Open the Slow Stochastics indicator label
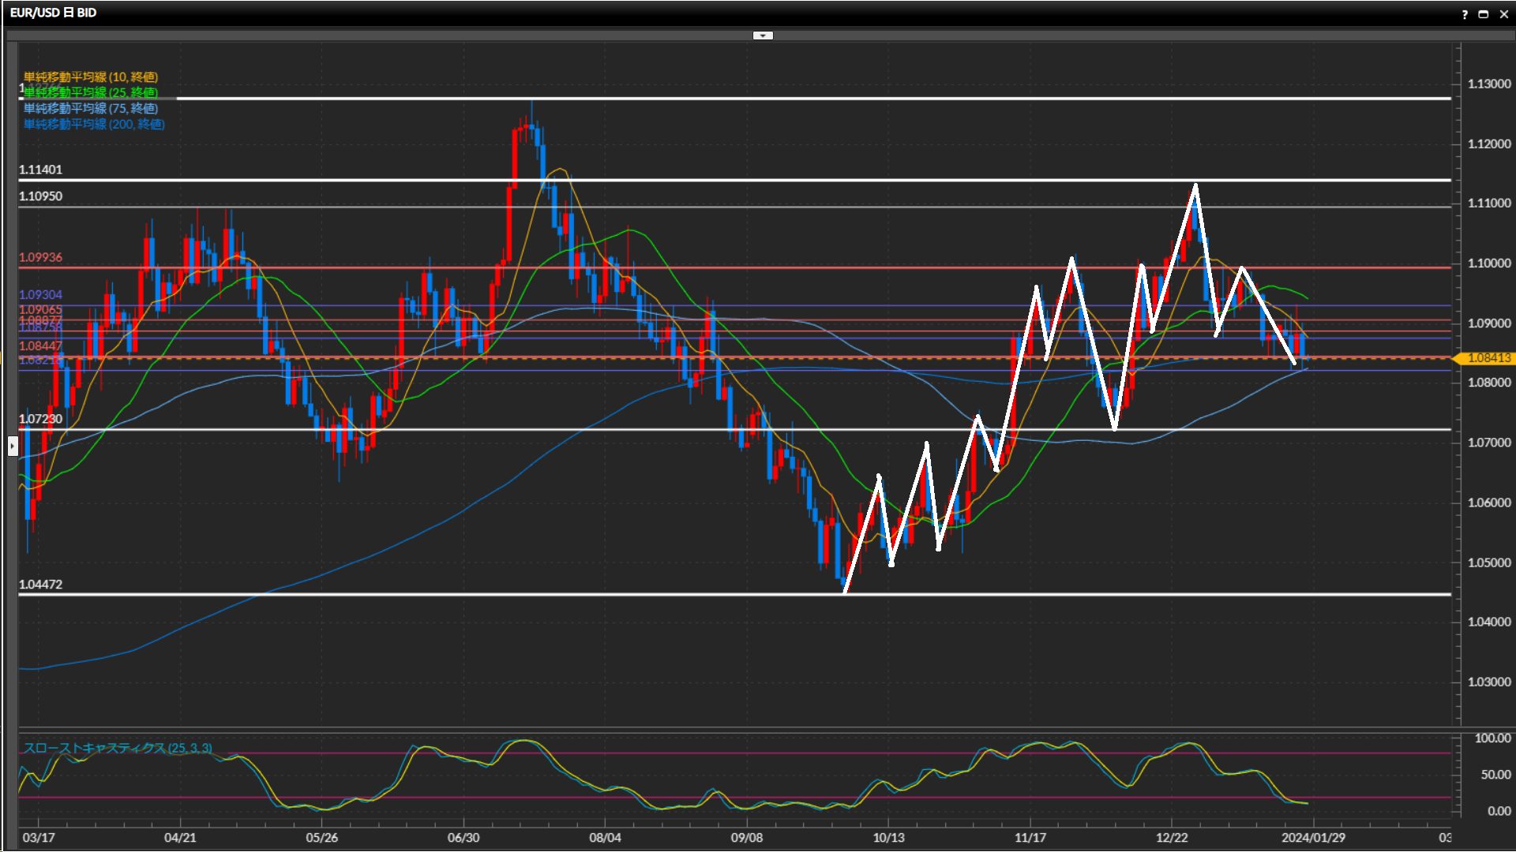This screenshot has height=852, width=1516. pos(118,748)
